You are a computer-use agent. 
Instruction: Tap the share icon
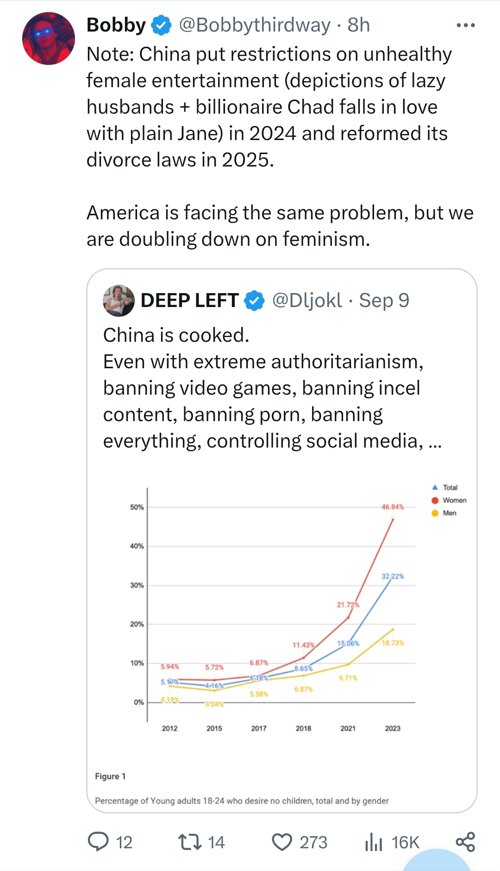[x=466, y=842]
